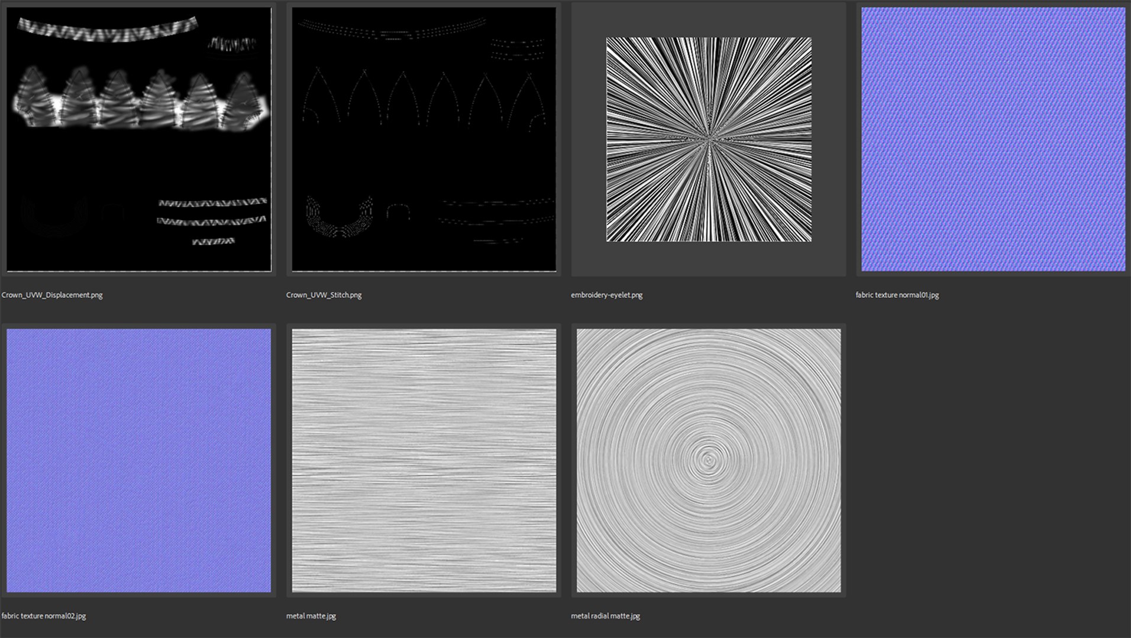Select the embroidery-eyelet.png radial lines thumbnail
Viewport: 1131px width, 638px height.
click(709, 139)
